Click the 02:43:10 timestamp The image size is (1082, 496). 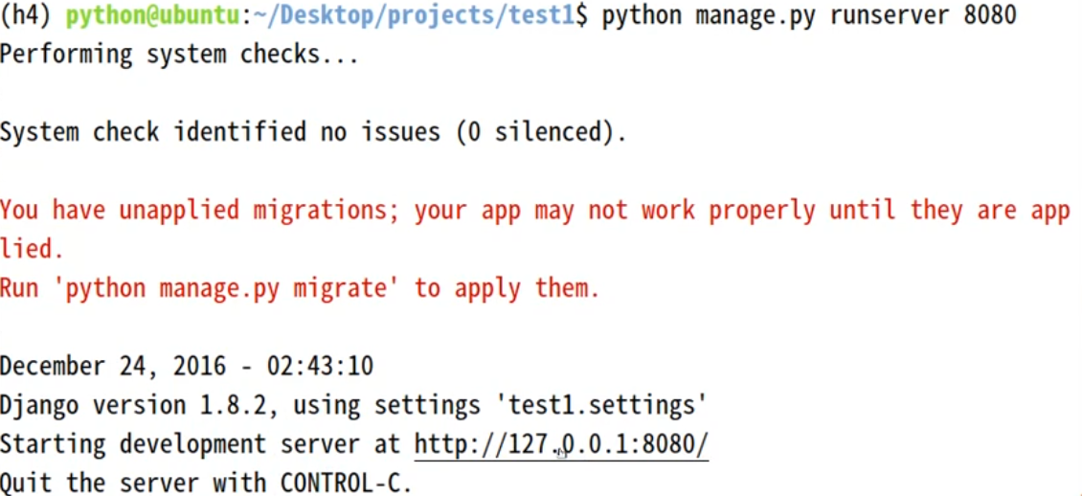click(320, 366)
